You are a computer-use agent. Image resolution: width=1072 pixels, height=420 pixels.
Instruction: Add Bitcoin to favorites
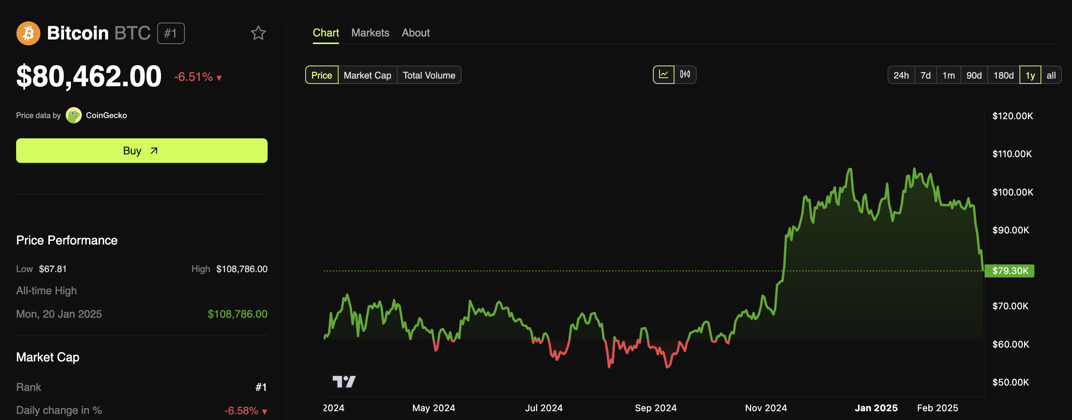pos(258,33)
